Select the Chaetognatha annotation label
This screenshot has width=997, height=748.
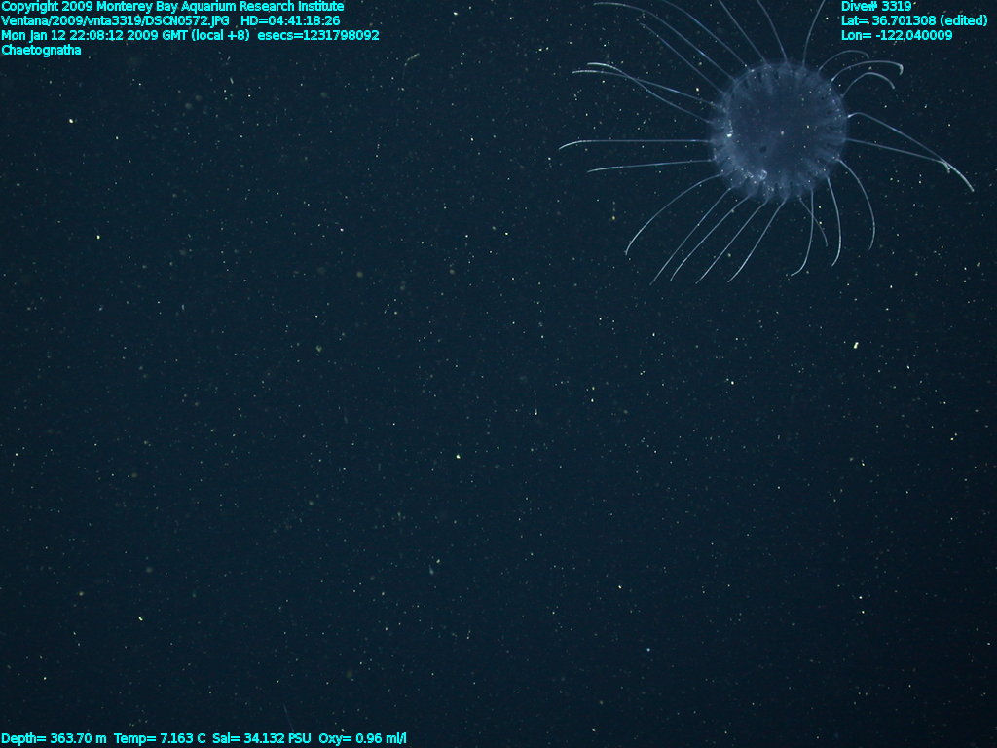(x=41, y=50)
